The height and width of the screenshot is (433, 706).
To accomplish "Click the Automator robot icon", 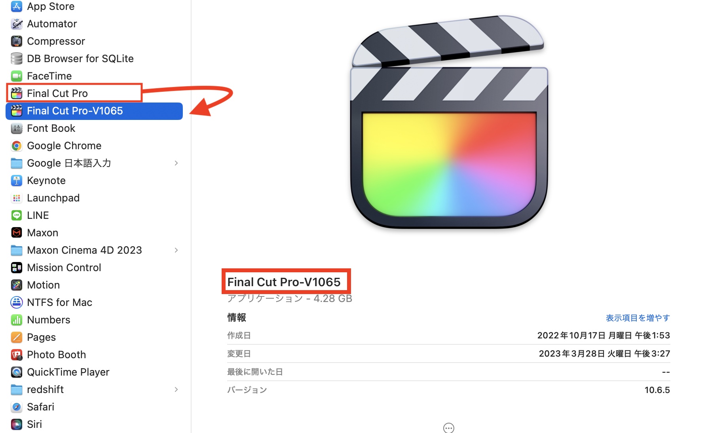I will [x=17, y=24].
